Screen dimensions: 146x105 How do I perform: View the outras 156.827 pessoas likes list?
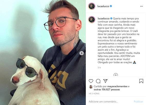[107, 89]
